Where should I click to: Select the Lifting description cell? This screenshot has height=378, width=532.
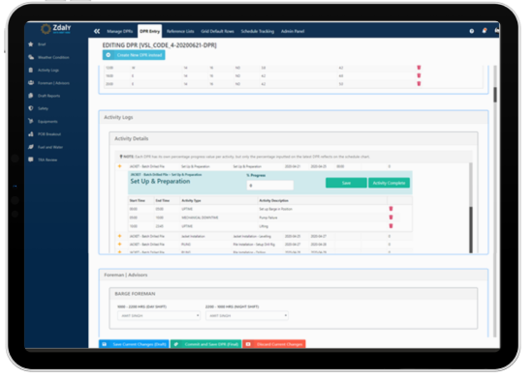click(264, 226)
